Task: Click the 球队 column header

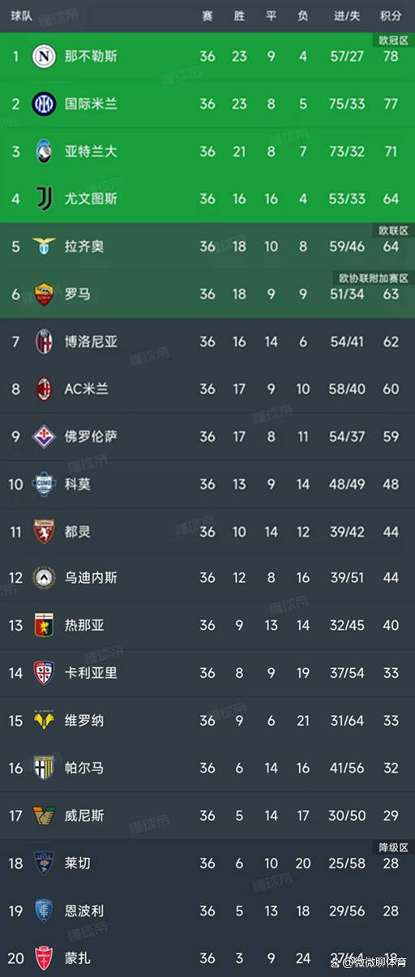Action: coord(23,16)
